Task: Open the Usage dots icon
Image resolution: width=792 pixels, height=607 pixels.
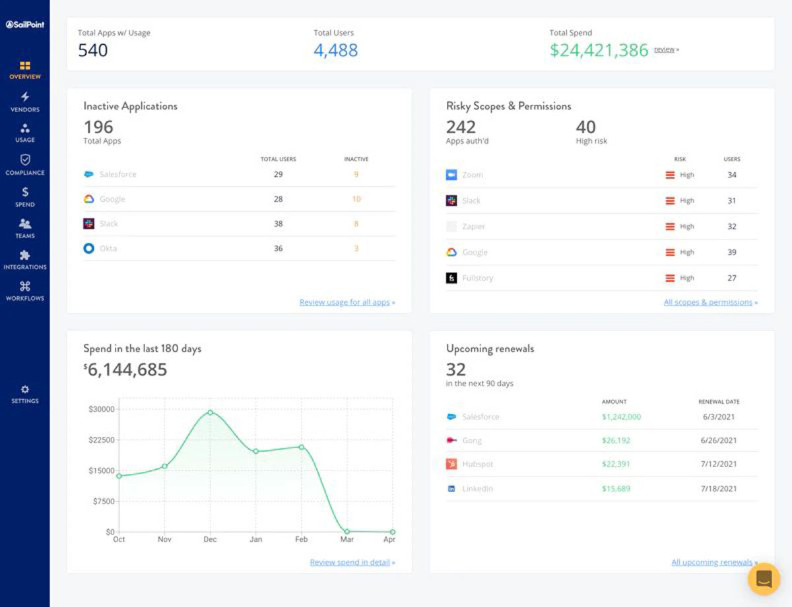Action: (x=25, y=128)
